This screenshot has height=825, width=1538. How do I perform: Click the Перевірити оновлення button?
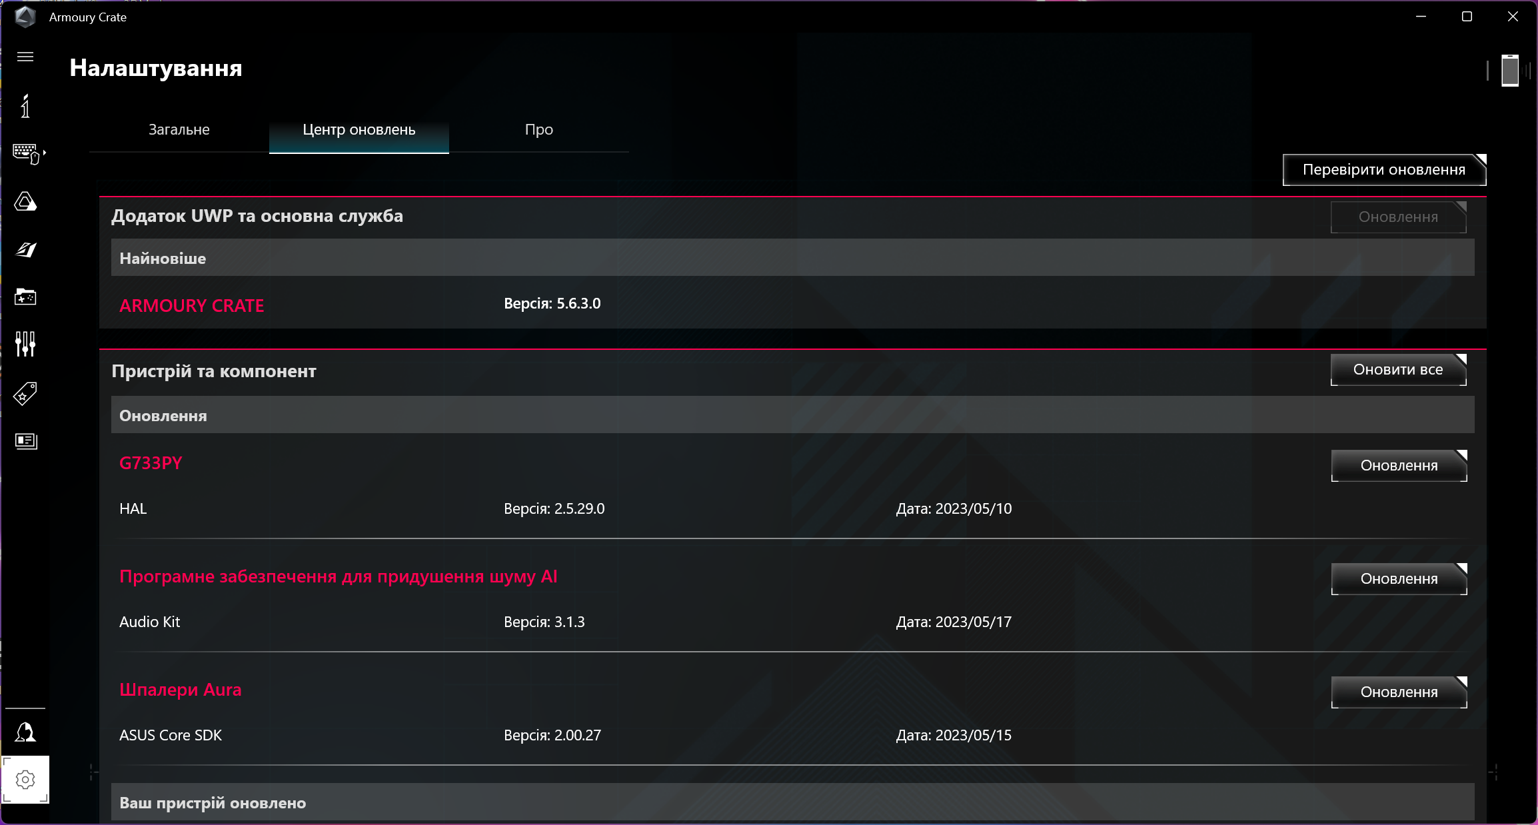[x=1383, y=170]
